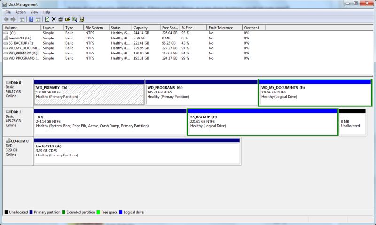Image resolution: width=376 pixels, height=225 pixels.
Task: Select the 8 MB Unallocated block
Action: 352,122
